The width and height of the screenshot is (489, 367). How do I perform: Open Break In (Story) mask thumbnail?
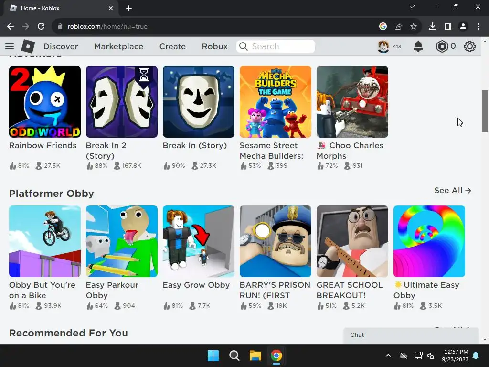click(199, 102)
